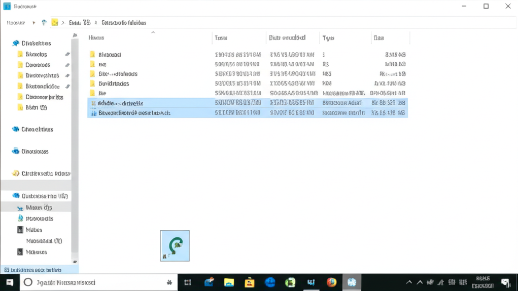The height and width of the screenshot is (291, 518).
Task: Click the first breadcrumb chevron after the folder icon
Action: [x=63, y=23]
